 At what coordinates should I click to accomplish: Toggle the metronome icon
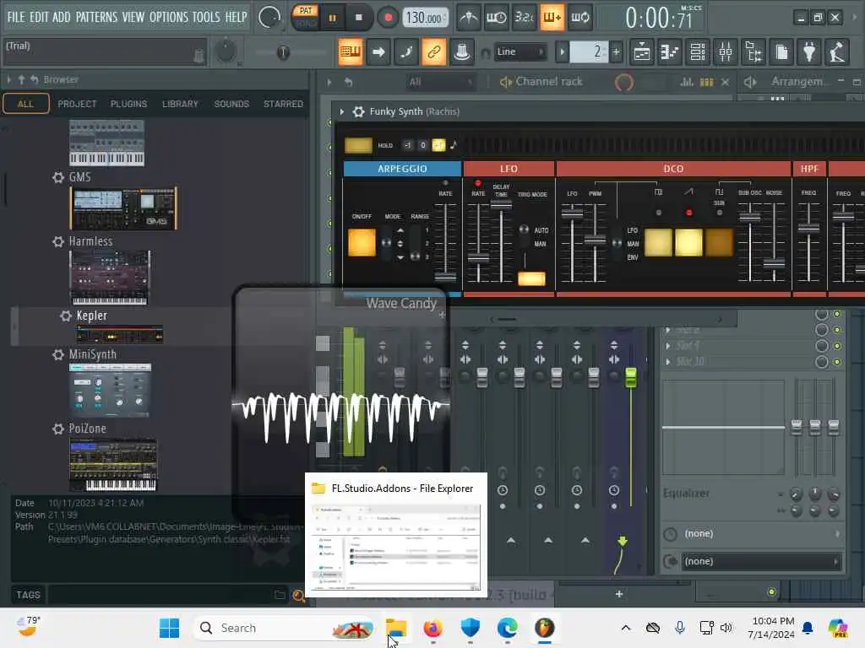pos(469,18)
